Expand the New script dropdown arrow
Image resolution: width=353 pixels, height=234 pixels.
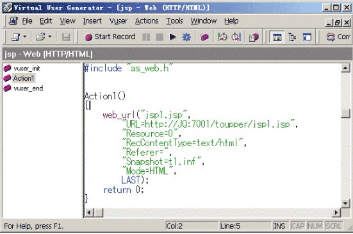tap(25, 37)
